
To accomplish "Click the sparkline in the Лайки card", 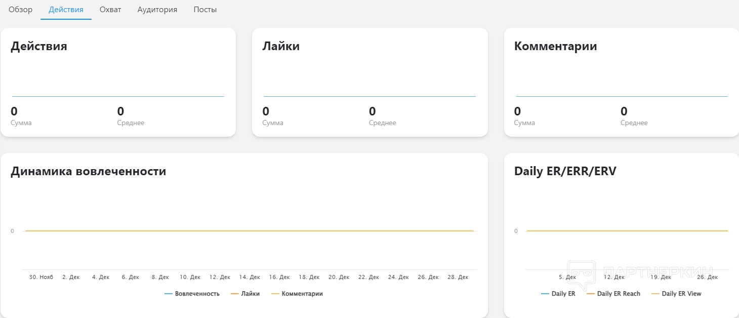I will point(369,96).
